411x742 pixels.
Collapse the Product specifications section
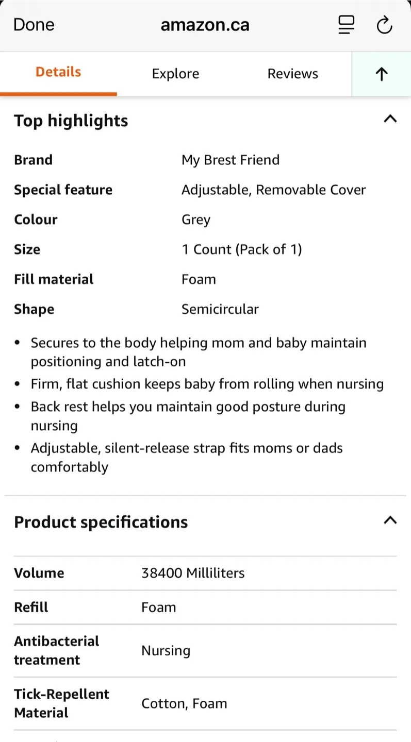[x=390, y=521]
